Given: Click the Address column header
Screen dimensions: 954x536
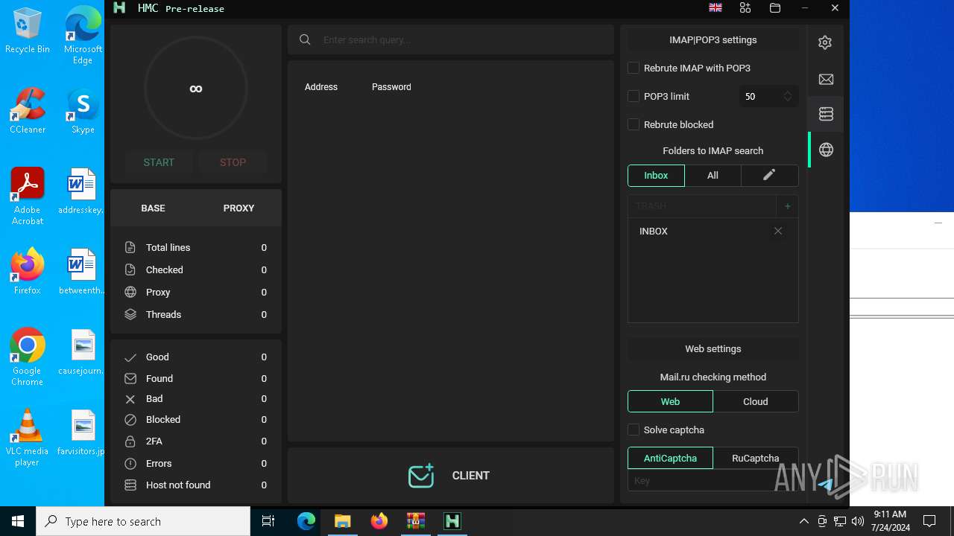Looking at the screenshot, I should click(x=321, y=87).
